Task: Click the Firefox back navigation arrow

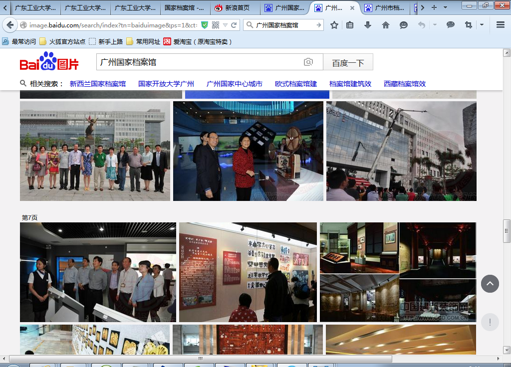Action: pyautogui.click(x=10, y=25)
